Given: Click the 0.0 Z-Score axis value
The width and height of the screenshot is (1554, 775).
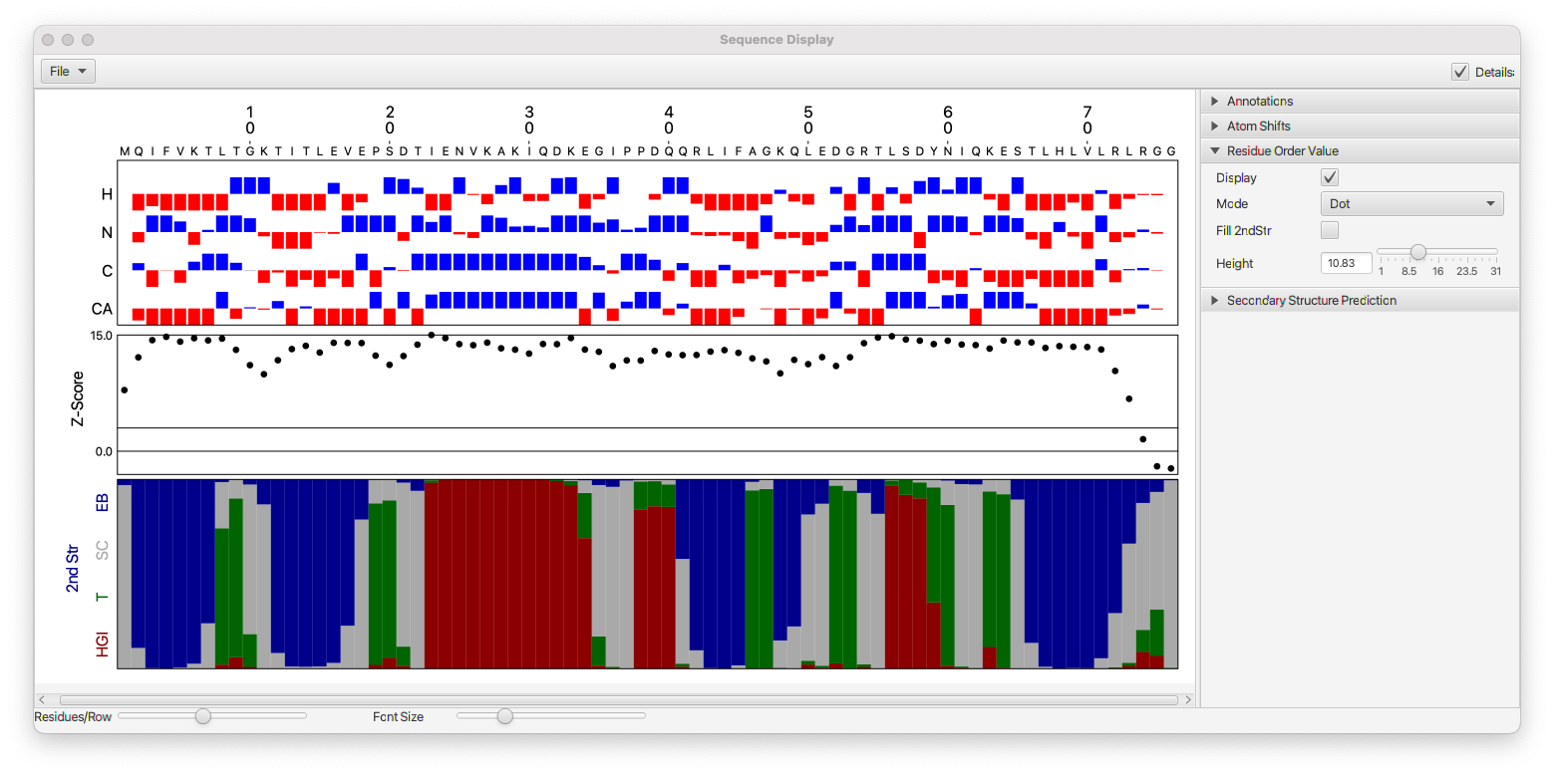Looking at the screenshot, I should (104, 452).
